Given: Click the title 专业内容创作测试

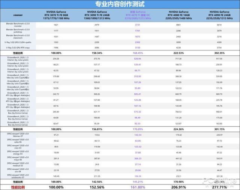Looking at the screenshot, I should point(120,4).
